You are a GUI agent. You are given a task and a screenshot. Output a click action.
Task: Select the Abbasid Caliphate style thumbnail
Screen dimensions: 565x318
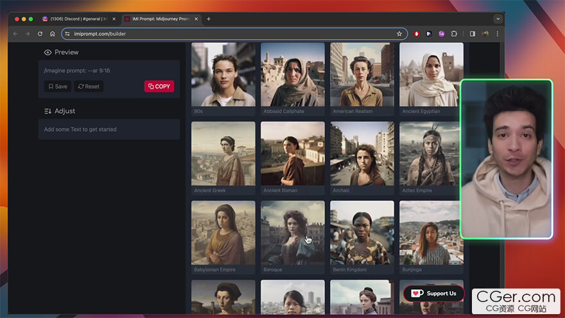coord(293,75)
